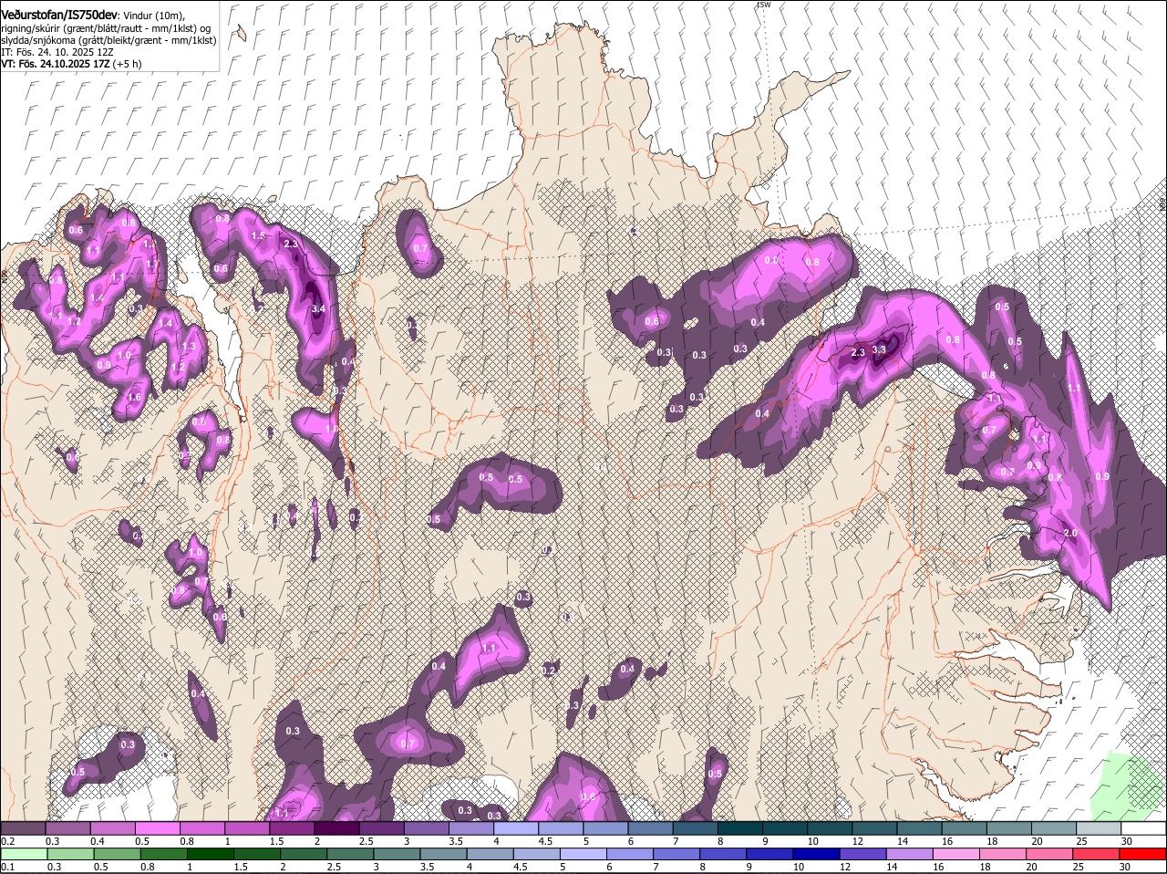Click the 3.3 precipitation value on the map
This screenshot has width=1167, height=874.
point(879,349)
